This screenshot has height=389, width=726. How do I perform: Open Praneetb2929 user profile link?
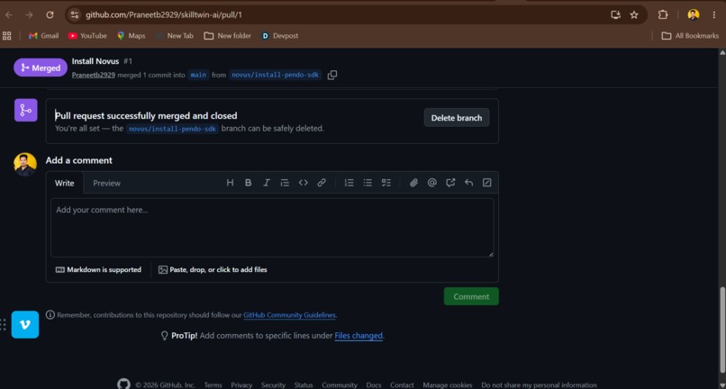pos(94,75)
